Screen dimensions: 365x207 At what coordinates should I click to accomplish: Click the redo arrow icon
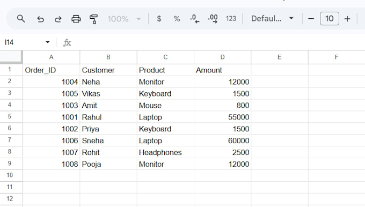58,19
